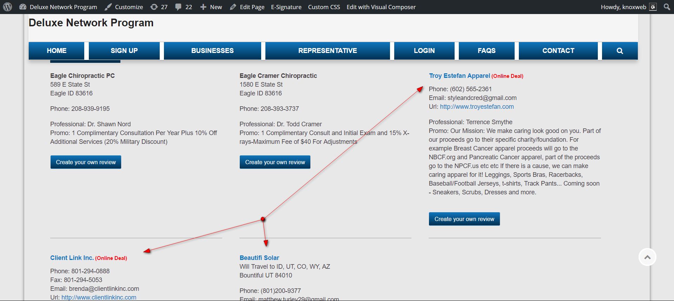This screenshot has height=301, width=674.
Task: Open the LOGIN menu item
Action: point(424,51)
